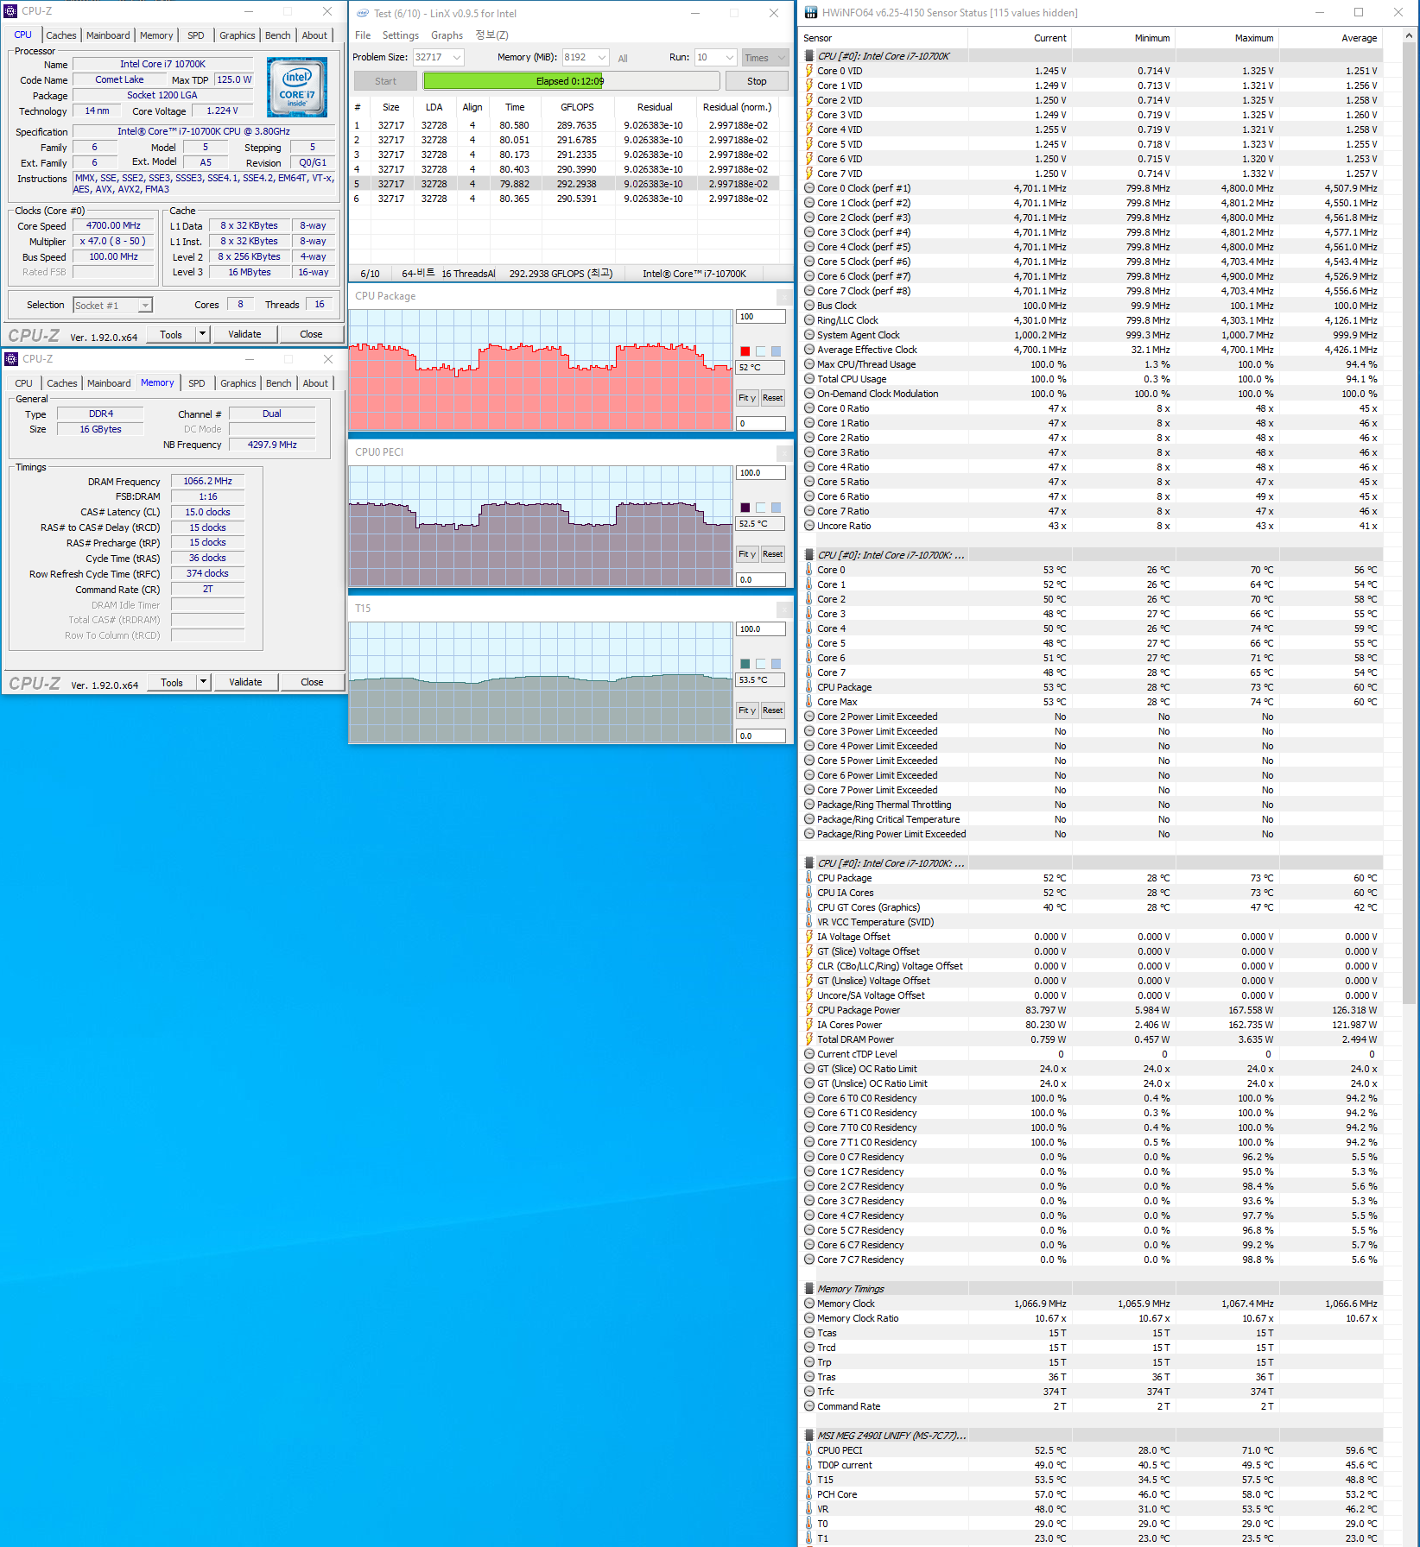Close the CPU Package graph panel
The image size is (1420, 1547).
click(783, 297)
